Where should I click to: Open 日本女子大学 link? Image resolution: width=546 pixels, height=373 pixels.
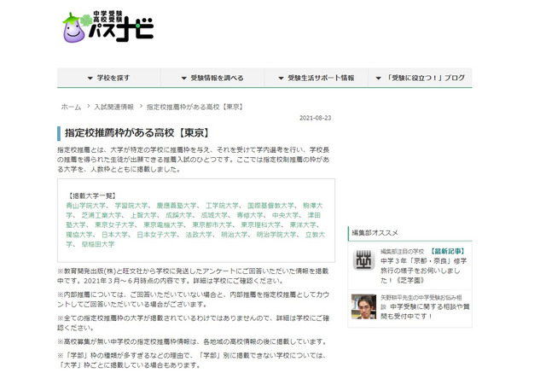click(x=157, y=235)
